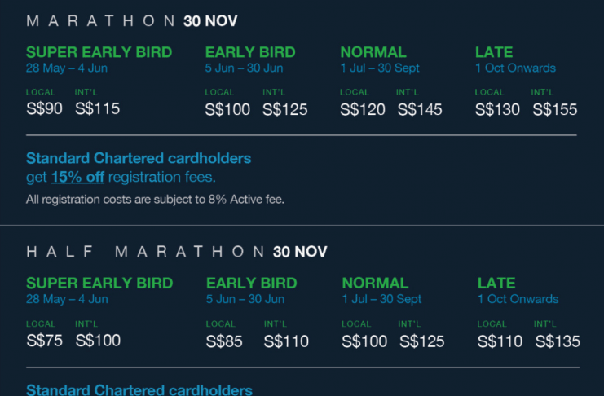Screen dimensions: 604x396
Task: Click Marathon late int'l price S$155
Action: click(x=555, y=110)
